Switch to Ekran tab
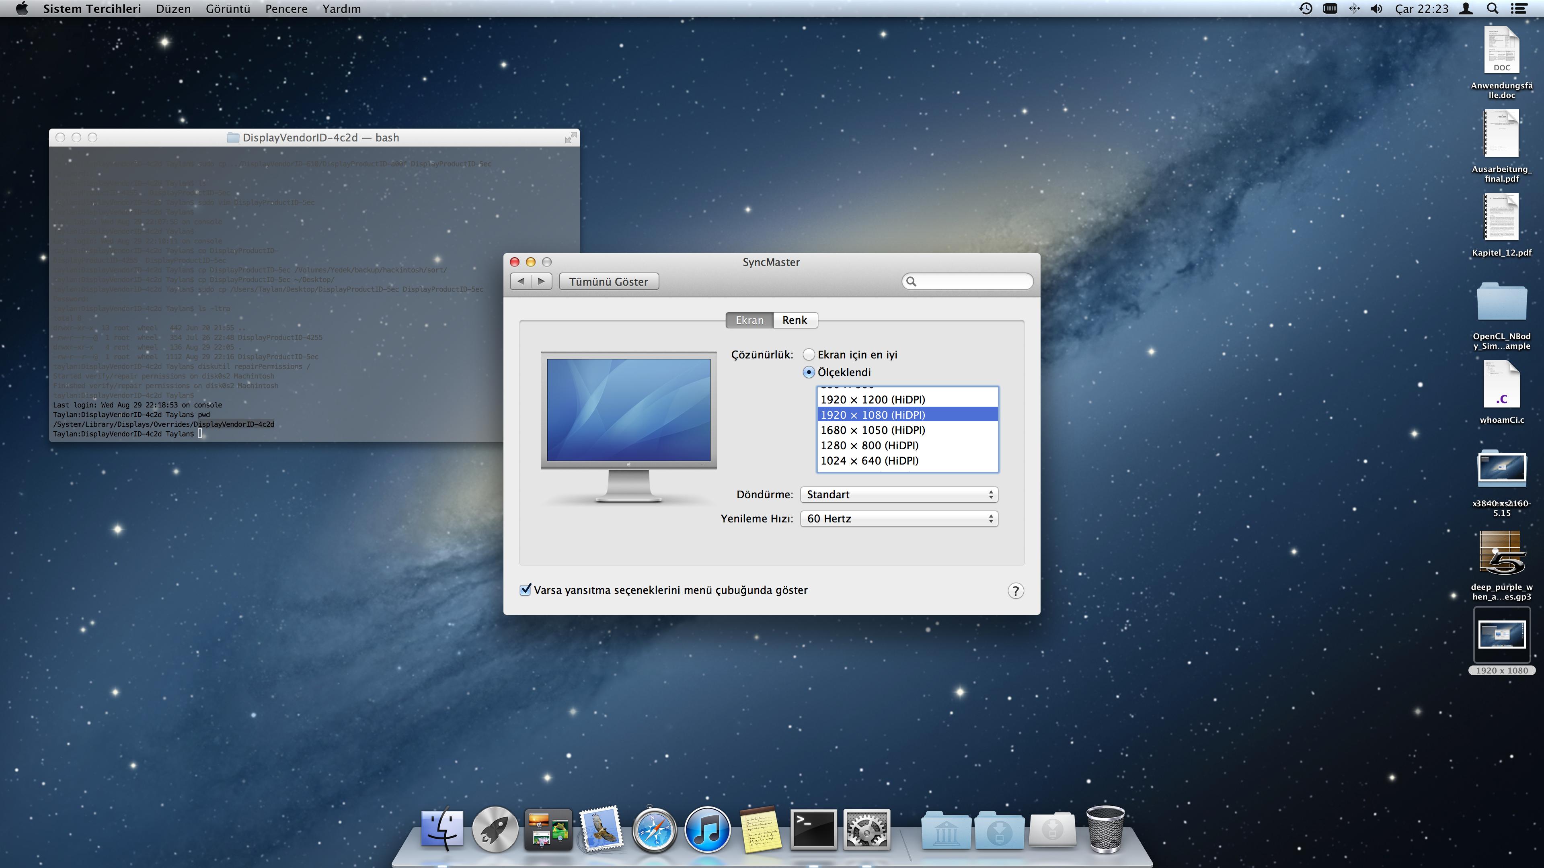 (x=749, y=320)
